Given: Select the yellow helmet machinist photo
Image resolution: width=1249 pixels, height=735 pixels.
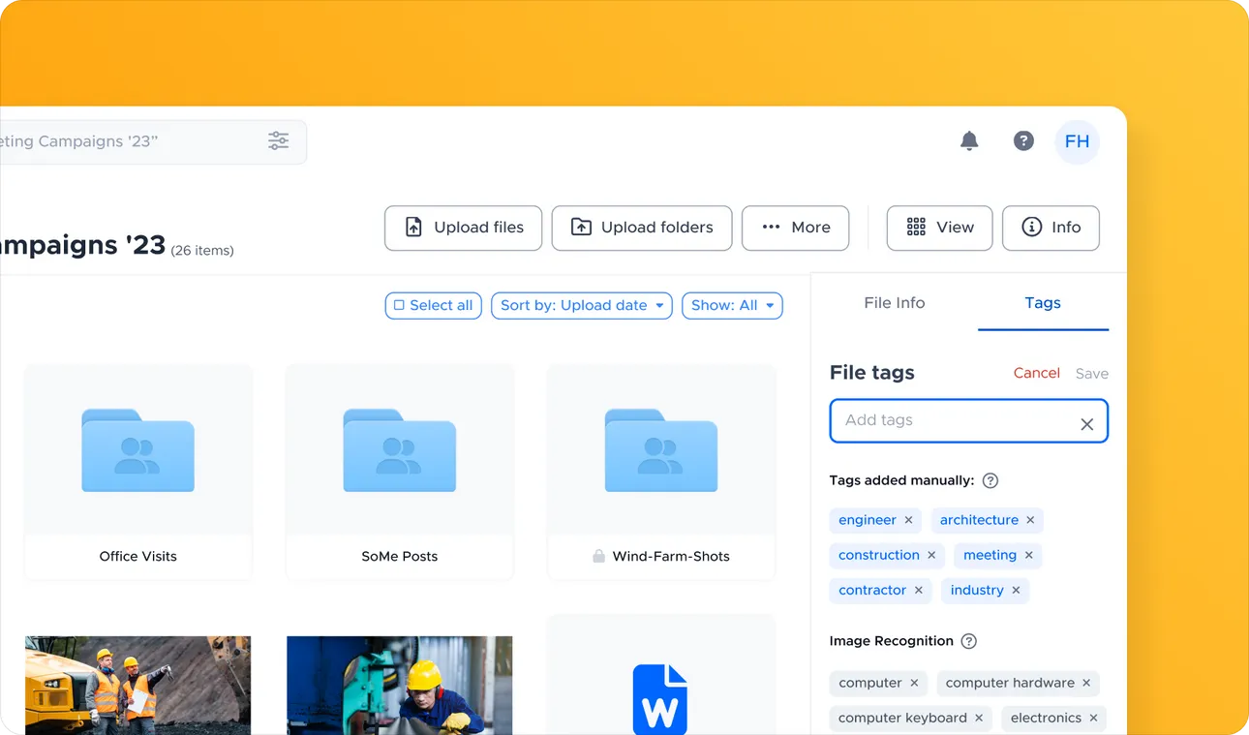Looking at the screenshot, I should [399, 685].
